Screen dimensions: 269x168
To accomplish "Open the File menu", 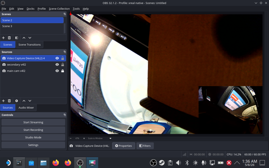I will [x=4, y=9].
